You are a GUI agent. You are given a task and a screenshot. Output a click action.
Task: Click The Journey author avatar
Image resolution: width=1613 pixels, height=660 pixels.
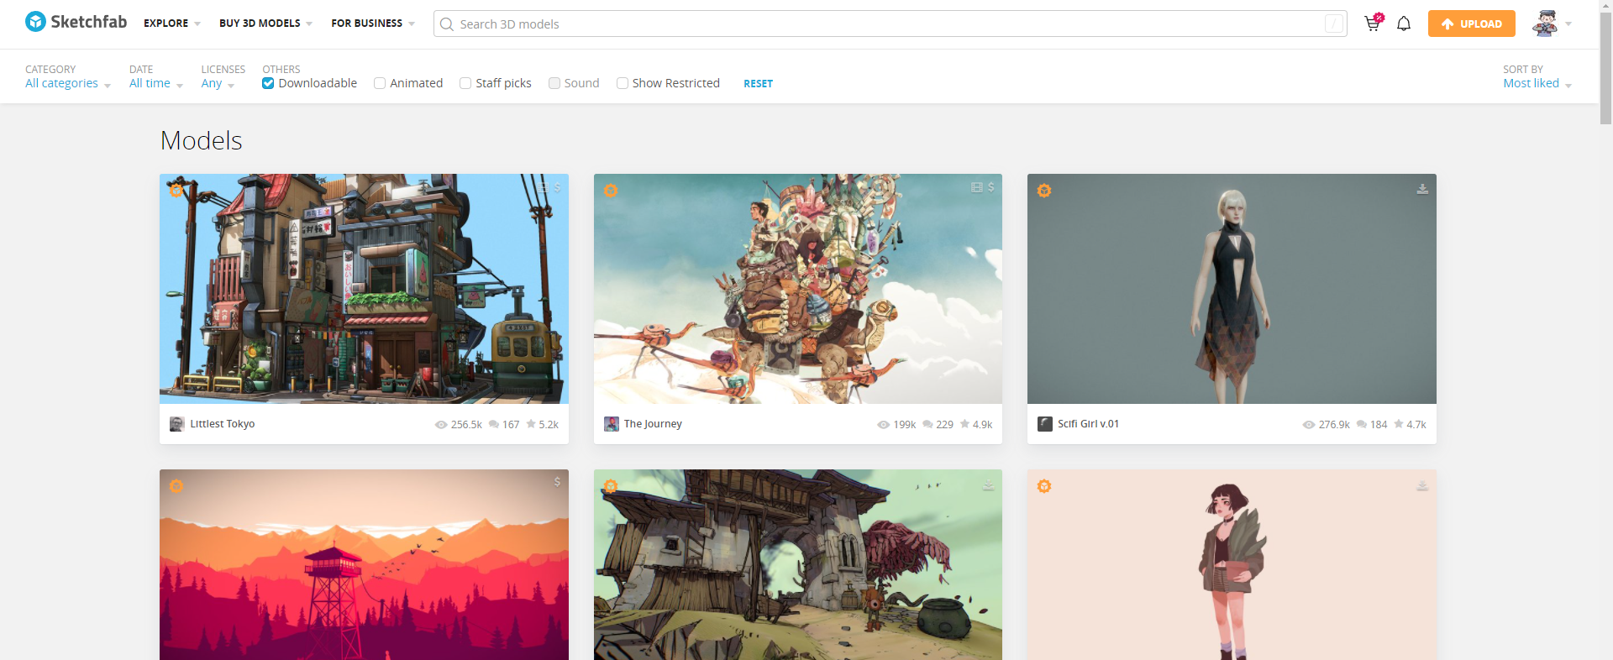point(611,424)
